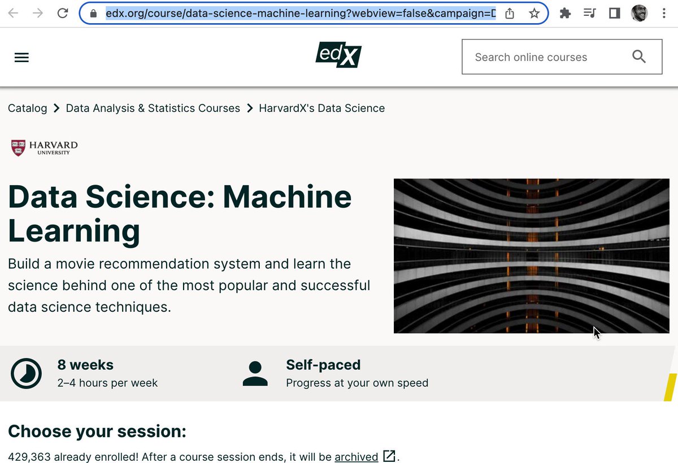Open the edX hamburger menu
The image size is (678, 463).
[21, 57]
